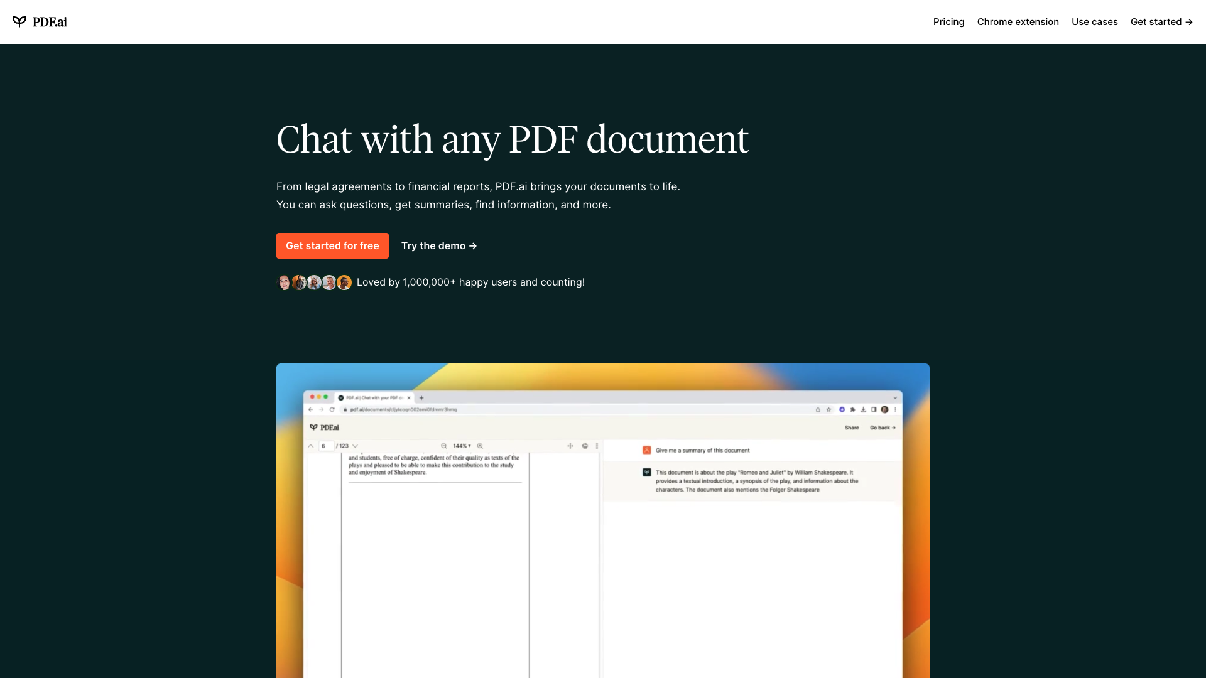This screenshot has height=678, width=1206.
Task: Click the zoom out magnifier in PDF viewer
Action: click(444, 446)
